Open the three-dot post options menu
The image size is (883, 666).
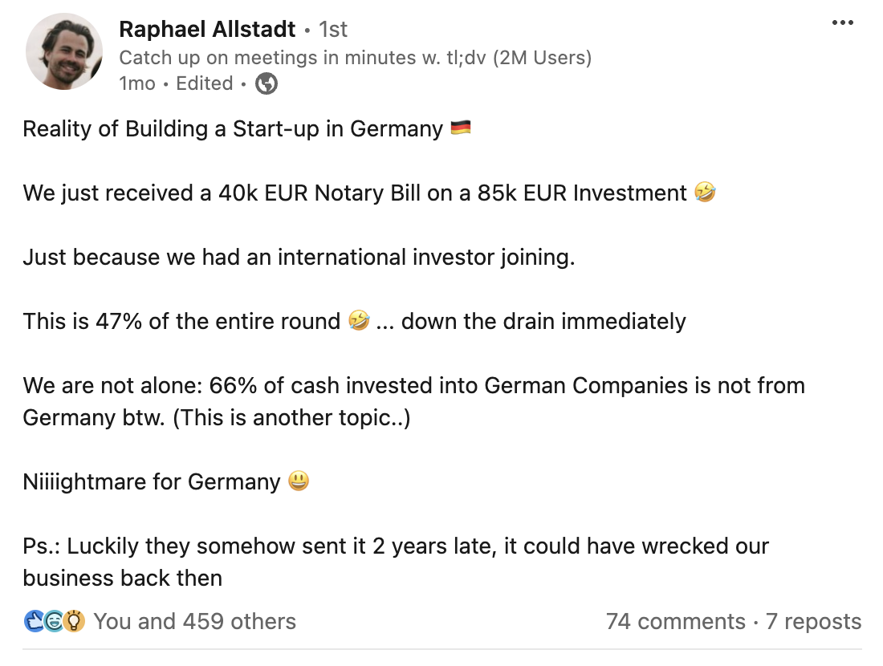click(842, 22)
